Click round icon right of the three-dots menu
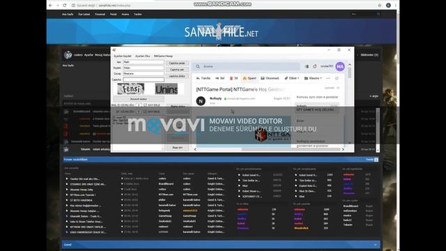 pos(337,78)
